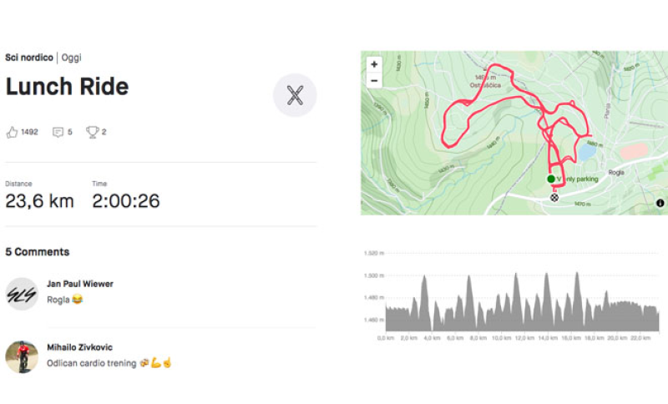Open Mihailo Zivkovic's profile photo
Image resolution: width=668 pixels, height=404 pixels.
pos(22,356)
